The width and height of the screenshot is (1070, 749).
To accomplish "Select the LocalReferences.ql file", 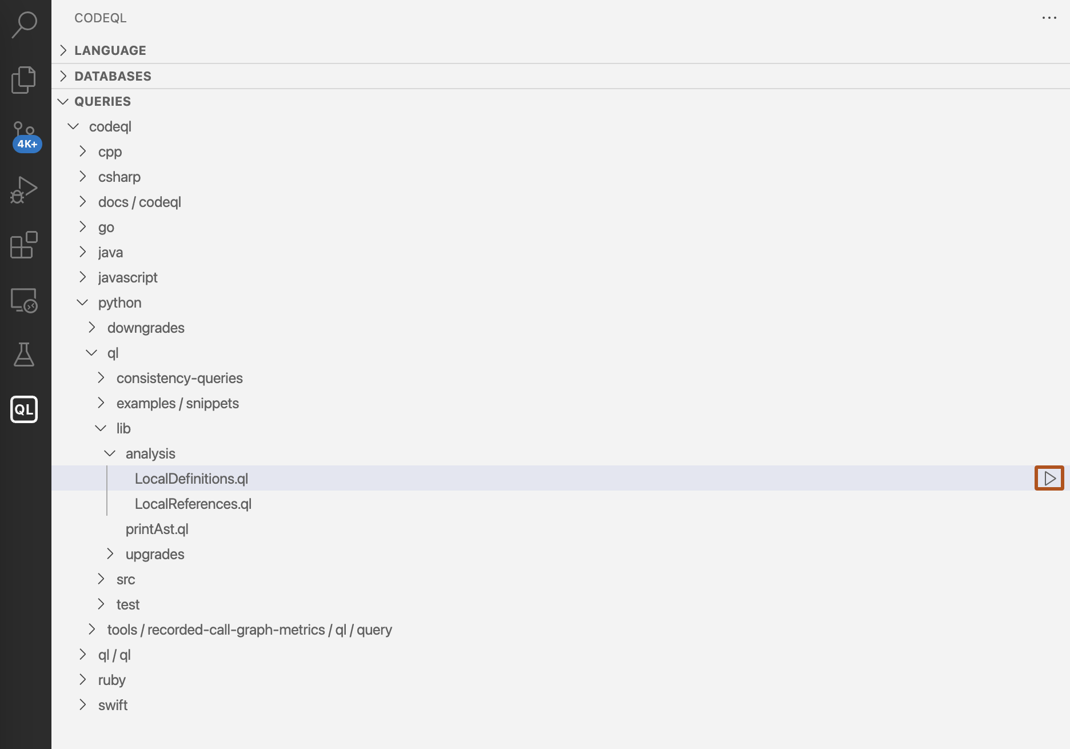I will tap(193, 504).
